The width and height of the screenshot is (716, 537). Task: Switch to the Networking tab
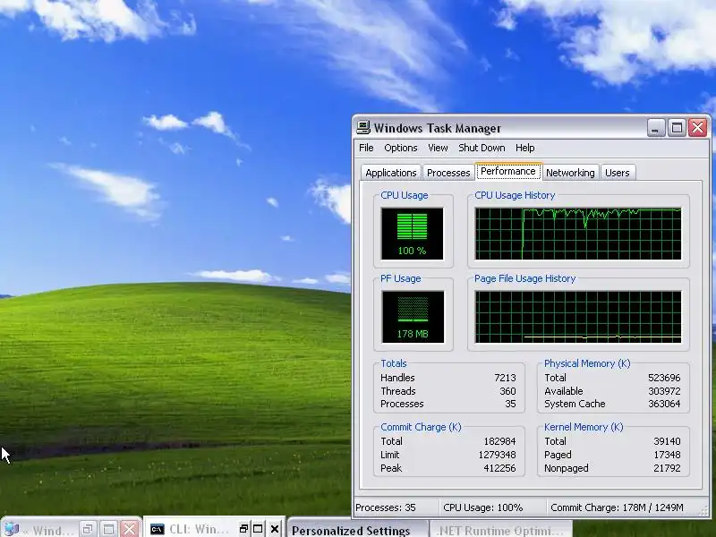point(570,173)
